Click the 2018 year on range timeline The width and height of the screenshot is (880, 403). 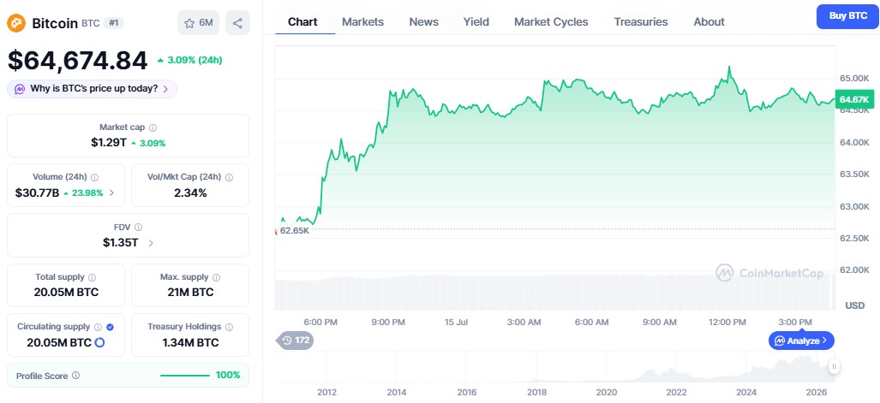[536, 392]
